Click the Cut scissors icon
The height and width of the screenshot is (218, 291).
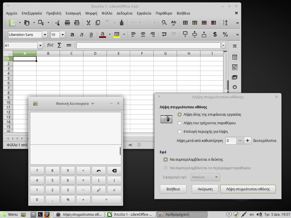pyautogui.click(x=88, y=23)
